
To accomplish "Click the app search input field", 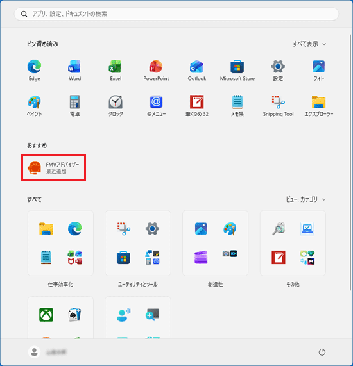I will click(176, 14).
